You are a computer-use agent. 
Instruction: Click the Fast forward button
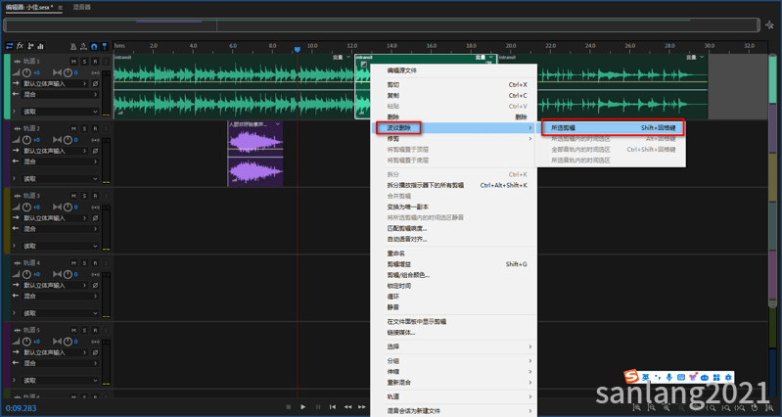[362, 407]
